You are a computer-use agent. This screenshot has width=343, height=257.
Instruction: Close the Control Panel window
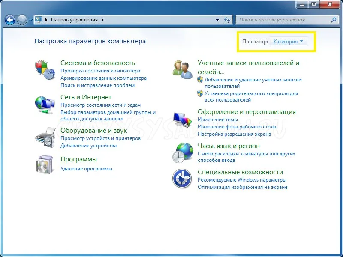point(330,4)
